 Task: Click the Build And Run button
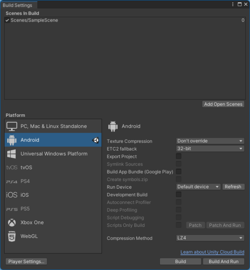coord(223,262)
